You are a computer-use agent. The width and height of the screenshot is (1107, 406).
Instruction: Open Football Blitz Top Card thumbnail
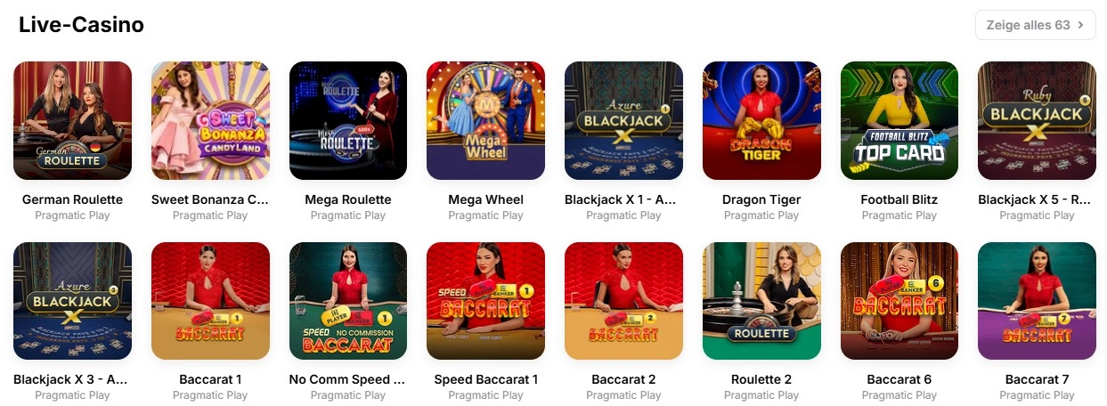(899, 120)
